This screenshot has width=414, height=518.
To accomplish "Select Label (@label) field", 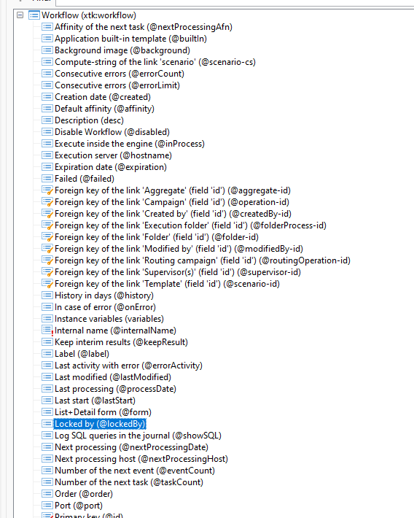I will tap(82, 354).
